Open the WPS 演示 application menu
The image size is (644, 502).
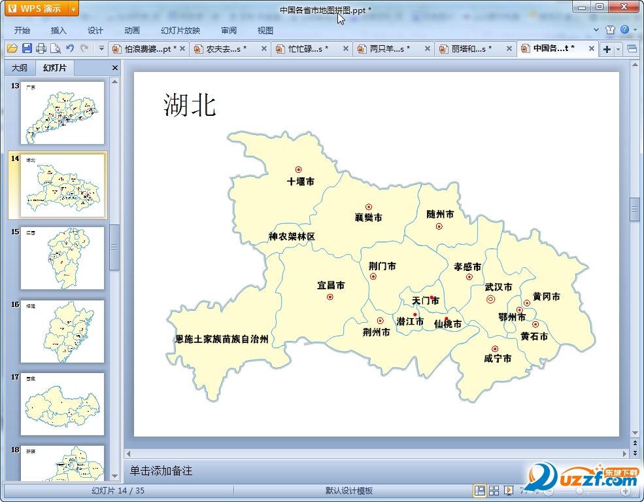(x=36, y=9)
